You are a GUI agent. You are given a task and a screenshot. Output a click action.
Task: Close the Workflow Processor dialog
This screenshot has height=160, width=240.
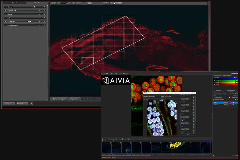(195, 93)
